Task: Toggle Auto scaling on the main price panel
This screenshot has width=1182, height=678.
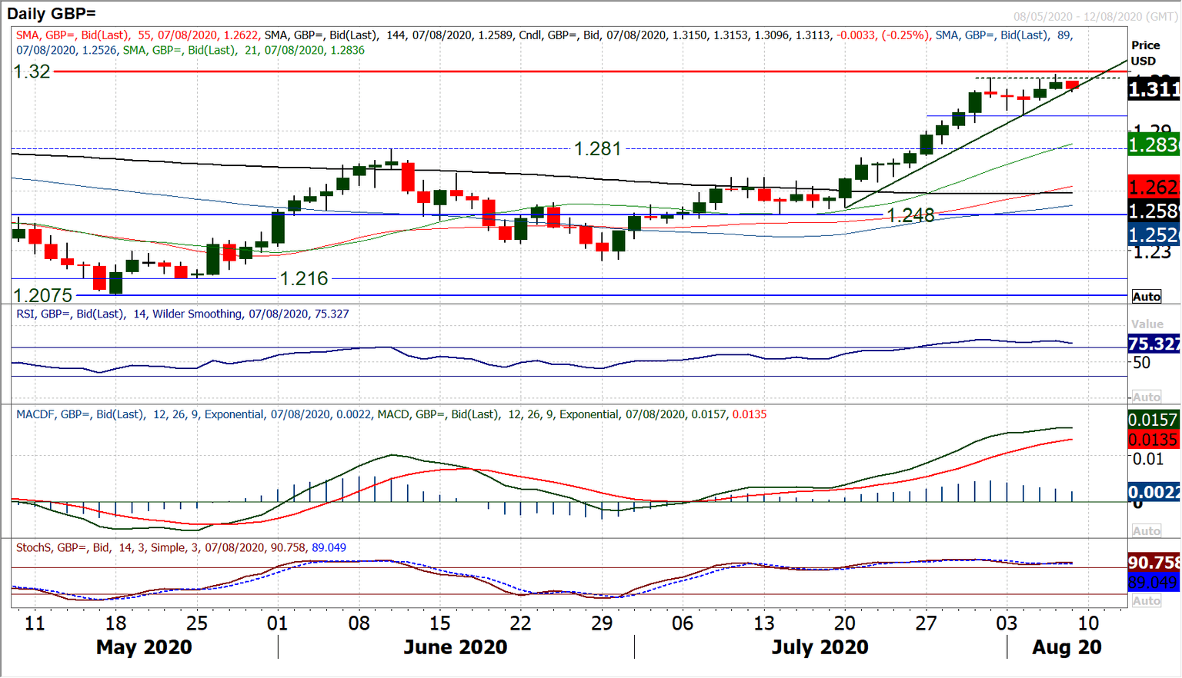Action: (1146, 296)
